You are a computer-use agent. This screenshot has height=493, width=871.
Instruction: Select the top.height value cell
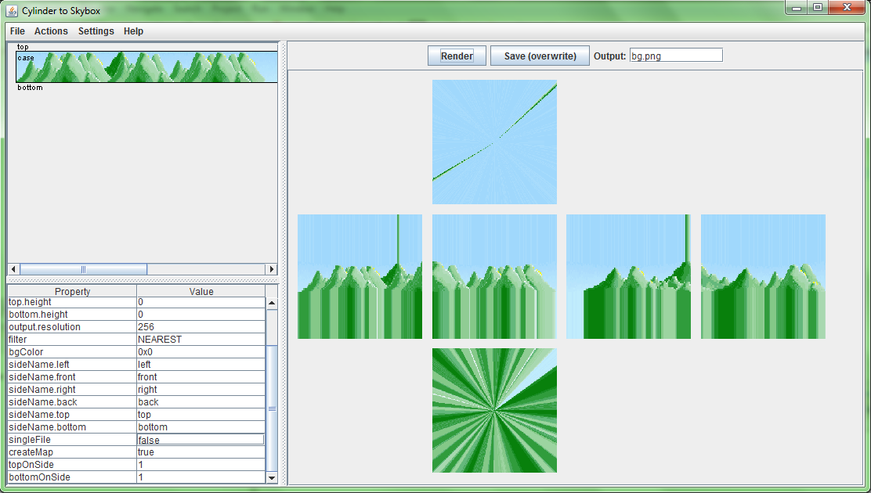pos(201,302)
